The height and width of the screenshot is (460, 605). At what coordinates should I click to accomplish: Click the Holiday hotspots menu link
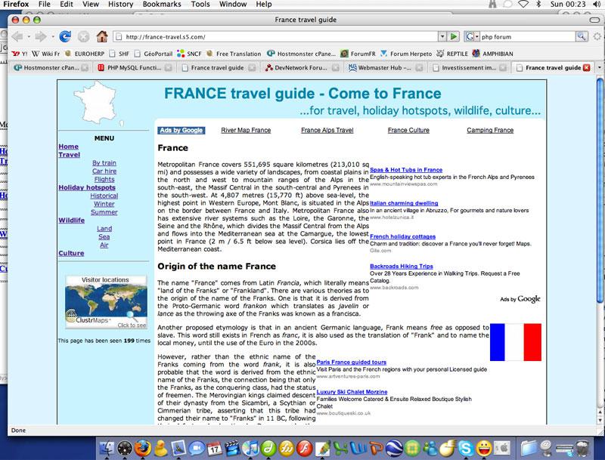tap(87, 187)
